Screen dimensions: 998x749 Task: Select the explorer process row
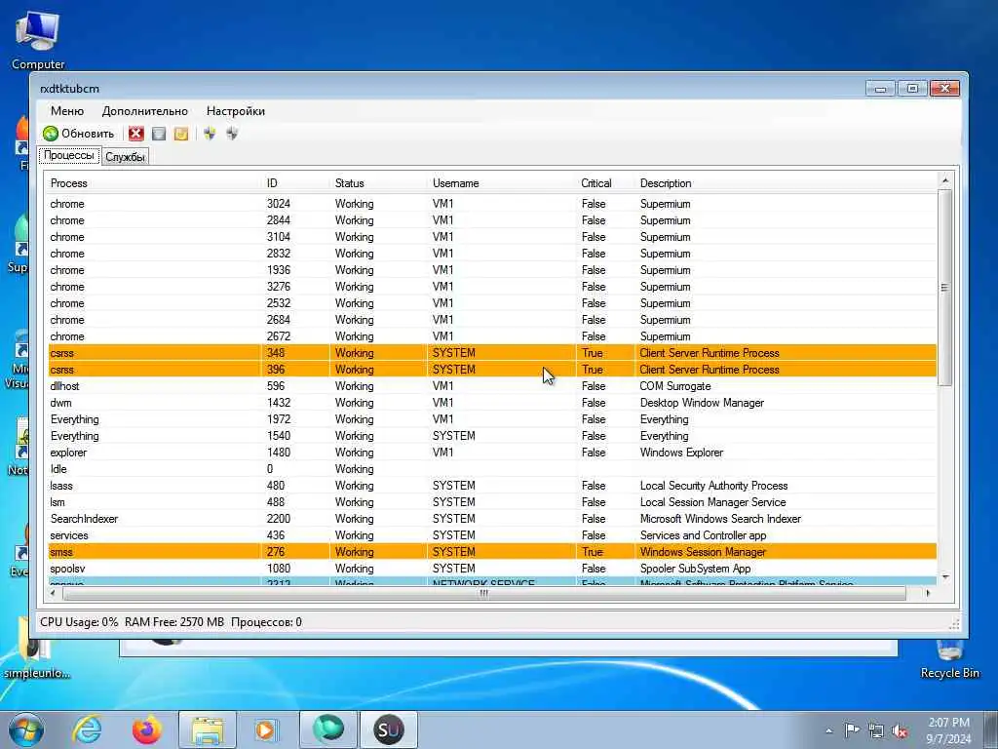[492, 453]
